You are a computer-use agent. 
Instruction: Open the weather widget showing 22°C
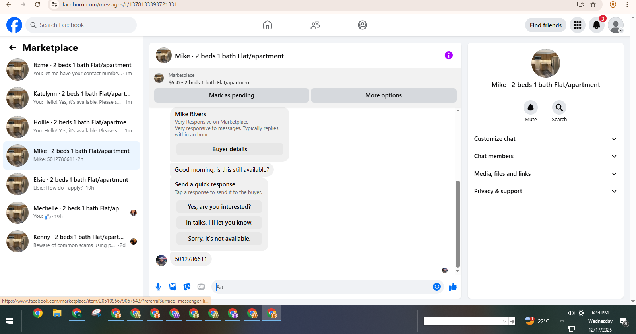pyautogui.click(x=537, y=321)
